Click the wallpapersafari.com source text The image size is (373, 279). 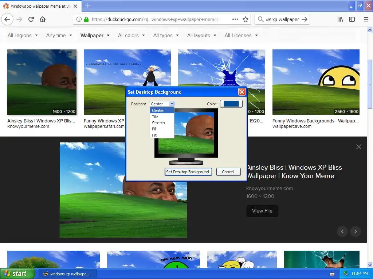[104, 126]
